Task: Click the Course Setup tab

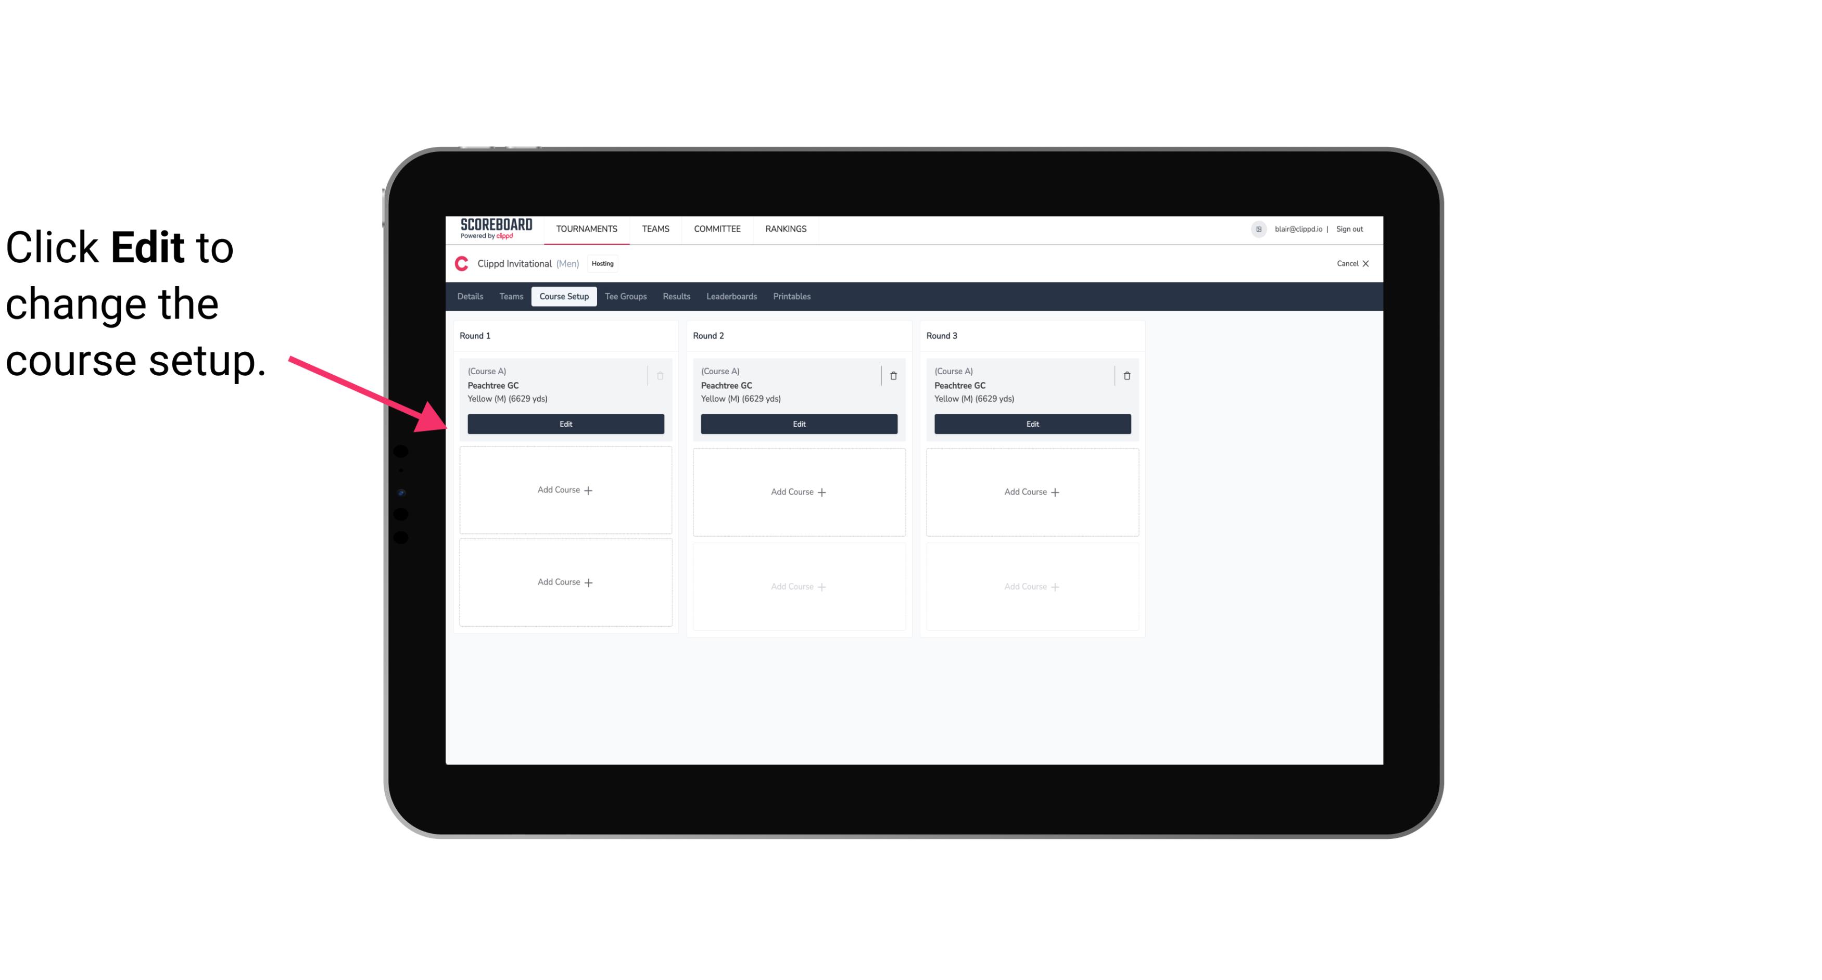Action: (563, 296)
